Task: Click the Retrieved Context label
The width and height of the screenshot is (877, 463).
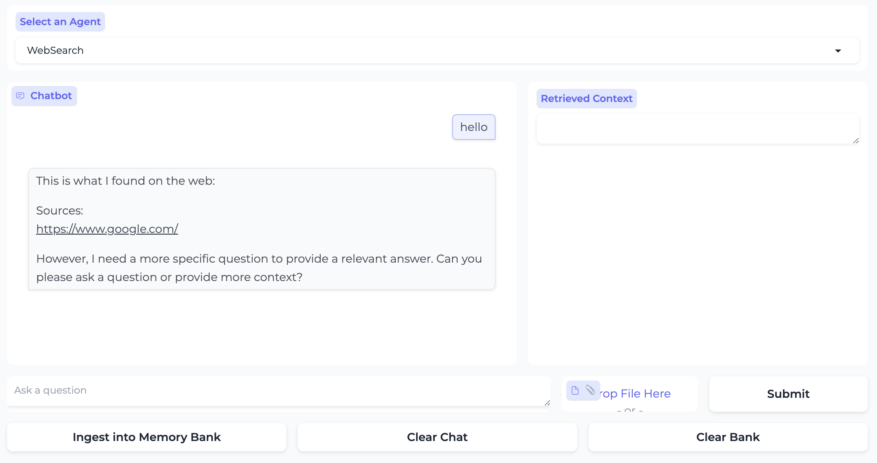Action: 586,99
